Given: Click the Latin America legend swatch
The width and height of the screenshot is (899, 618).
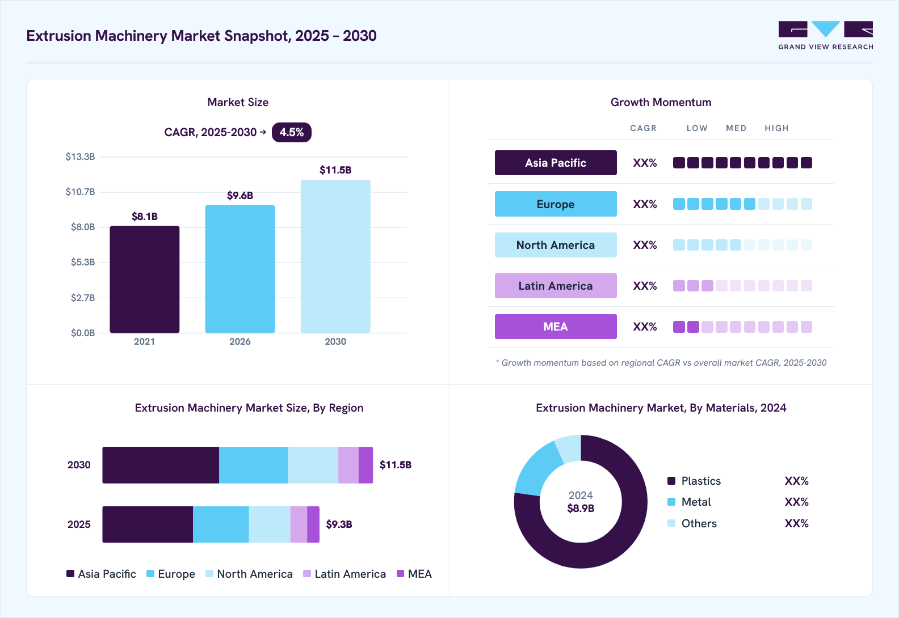Looking at the screenshot, I should coord(307,574).
